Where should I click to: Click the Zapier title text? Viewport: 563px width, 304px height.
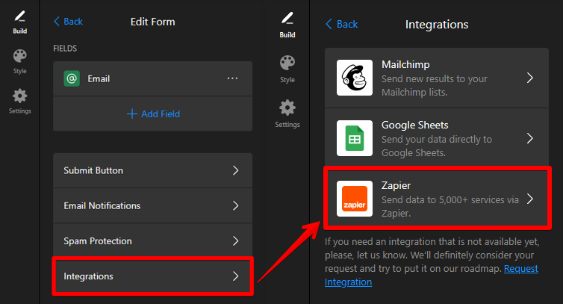tap(396, 186)
